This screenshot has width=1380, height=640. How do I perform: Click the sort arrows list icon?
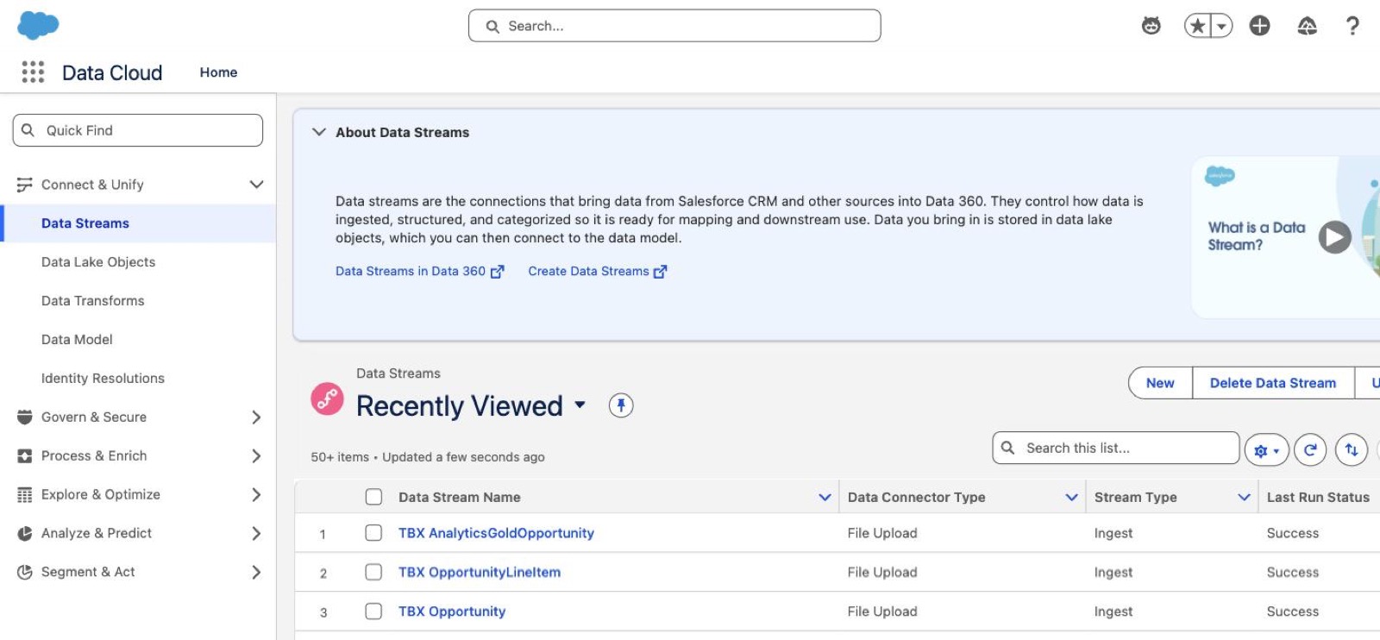1352,449
